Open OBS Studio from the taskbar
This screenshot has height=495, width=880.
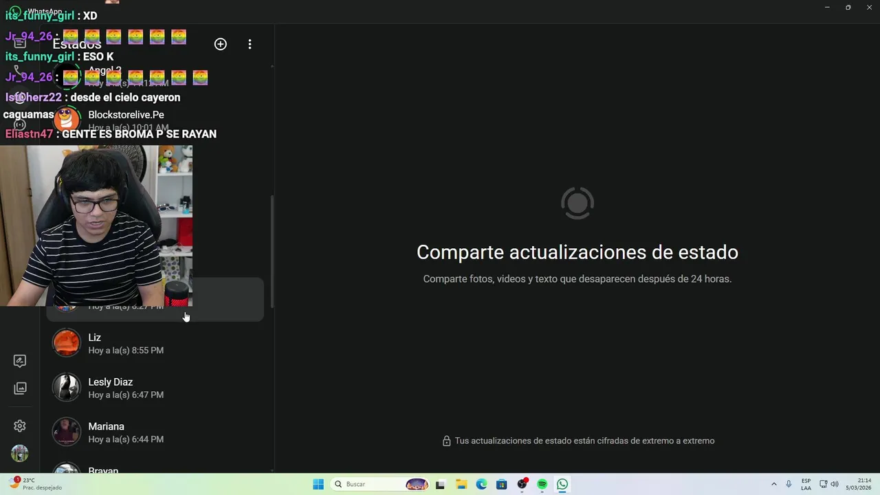click(522, 484)
